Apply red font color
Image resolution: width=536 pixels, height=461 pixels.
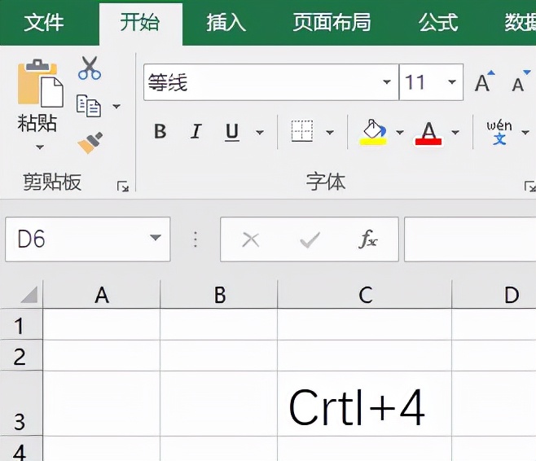pyautogui.click(x=428, y=134)
